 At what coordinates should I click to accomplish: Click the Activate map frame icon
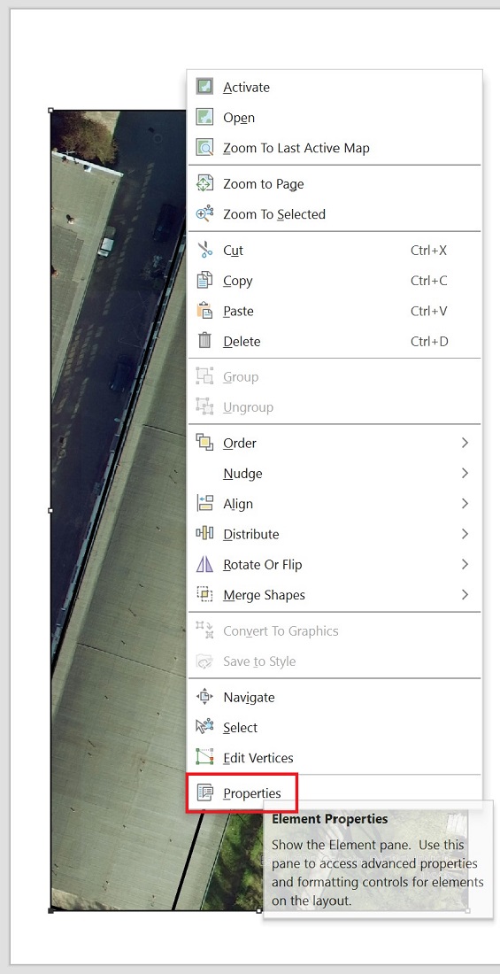(x=204, y=87)
